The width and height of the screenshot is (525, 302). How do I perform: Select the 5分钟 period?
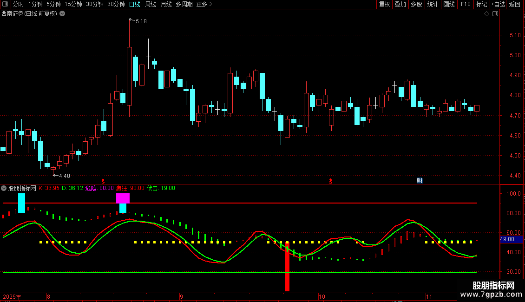pos(53,4)
